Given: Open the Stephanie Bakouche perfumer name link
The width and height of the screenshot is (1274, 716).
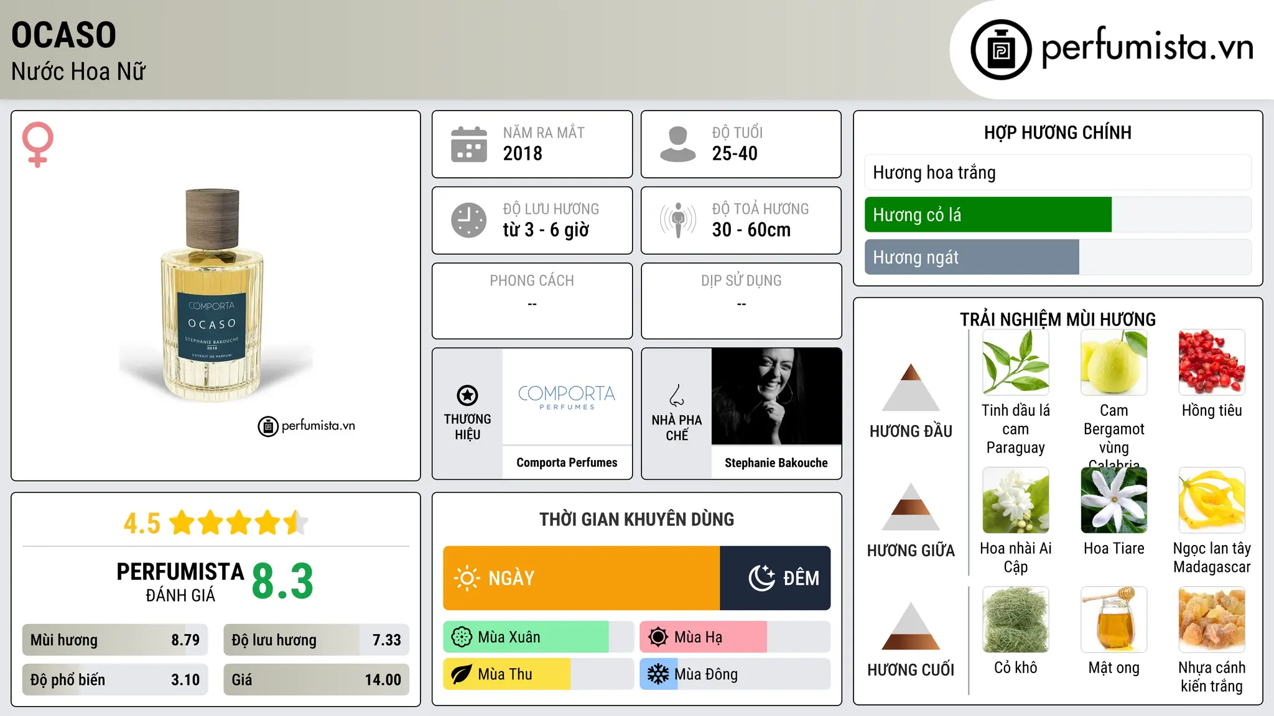Looking at the screenshot, I should pyautogui.click(x=776, y=462).
